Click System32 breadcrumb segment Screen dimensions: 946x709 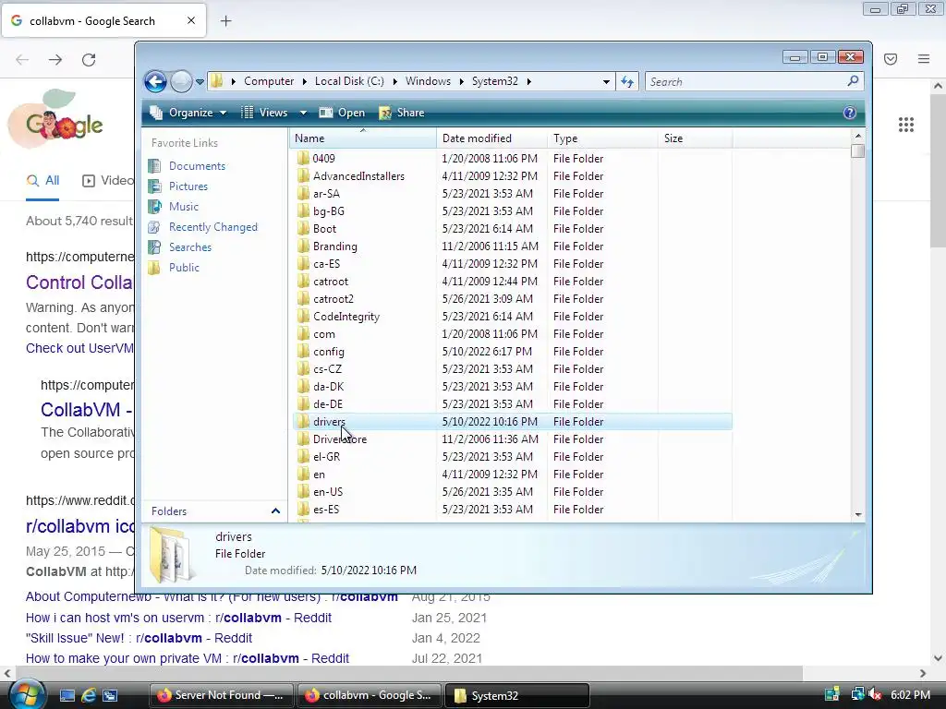[x=495, y=81]
